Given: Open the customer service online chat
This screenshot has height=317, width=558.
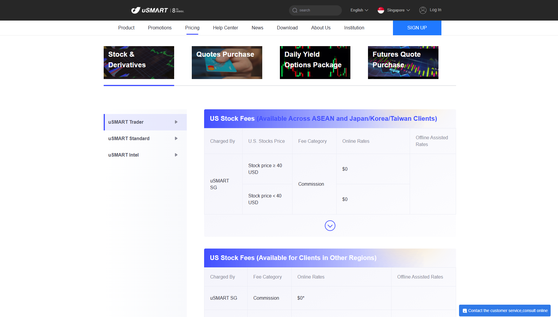Looking at the screenshot, I should coord(505,311).
